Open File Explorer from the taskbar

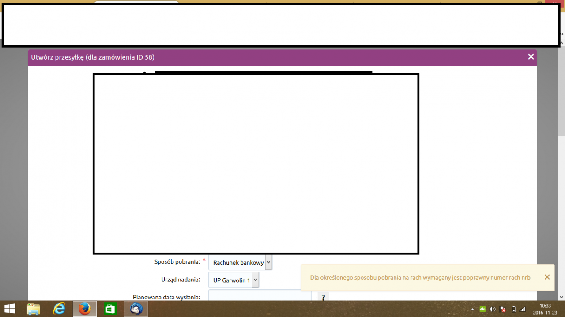tap(34, 309)
